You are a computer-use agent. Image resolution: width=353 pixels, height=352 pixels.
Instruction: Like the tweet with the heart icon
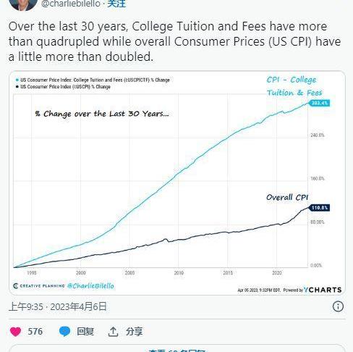15,332
